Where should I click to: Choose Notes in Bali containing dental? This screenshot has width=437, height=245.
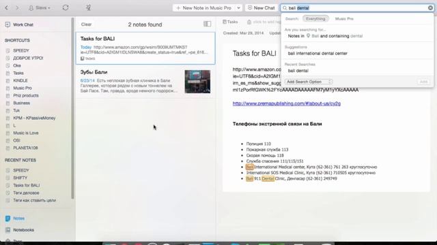(325, 36)
